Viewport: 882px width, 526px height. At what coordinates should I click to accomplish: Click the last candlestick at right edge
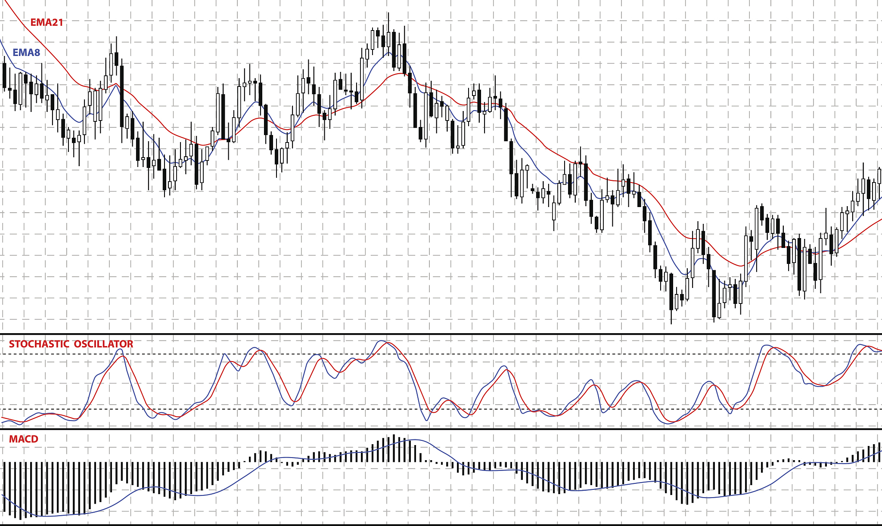(x=879, y=176)
